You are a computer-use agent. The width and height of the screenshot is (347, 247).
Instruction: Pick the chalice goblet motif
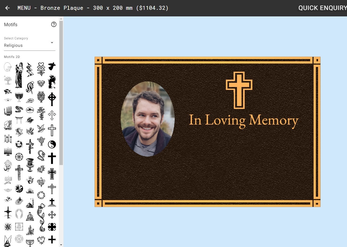(x=30, y=165)
